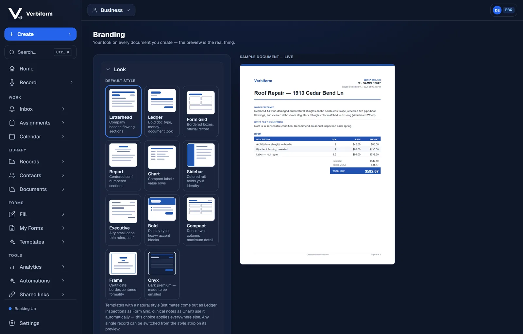Click the Verbiform logo icon
The width and height of the screenshot is (523, 334).
(x=15, y=13)
